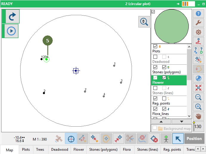
Task: Click the green-headed person figure icon
Action: pos(166,139)
